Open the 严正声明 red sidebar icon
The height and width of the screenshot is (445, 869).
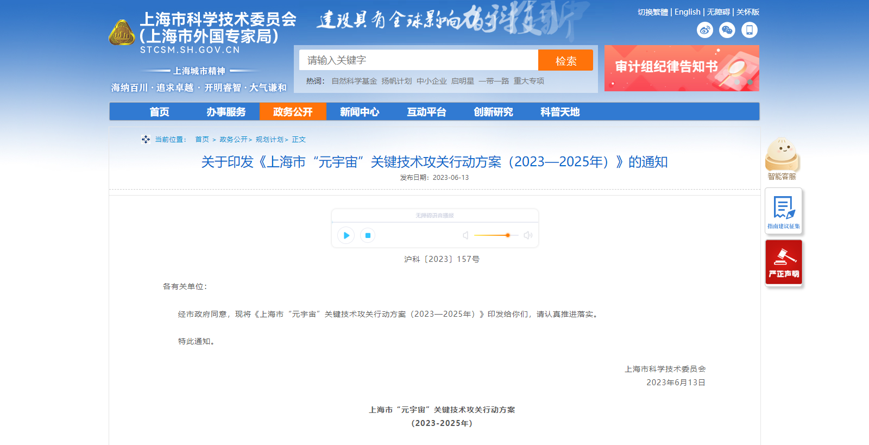[x=783, y=262]
